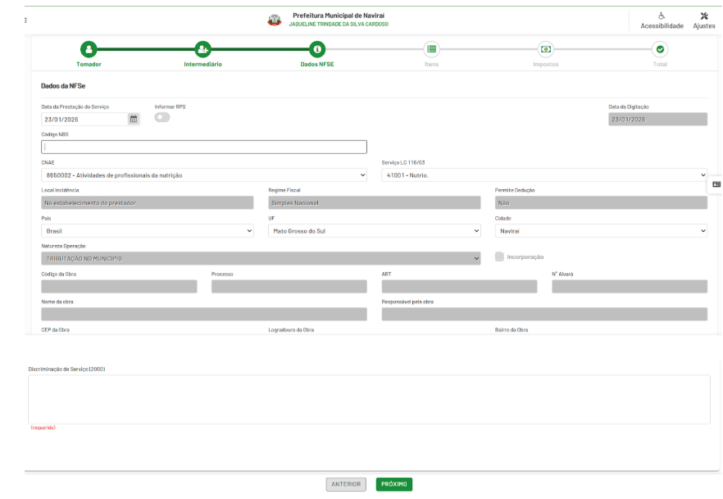Open the País dropdown

[148, 231]
